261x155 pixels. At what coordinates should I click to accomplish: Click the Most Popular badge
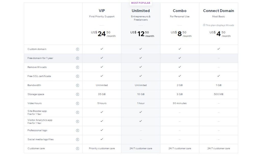(x=141, y=3)
